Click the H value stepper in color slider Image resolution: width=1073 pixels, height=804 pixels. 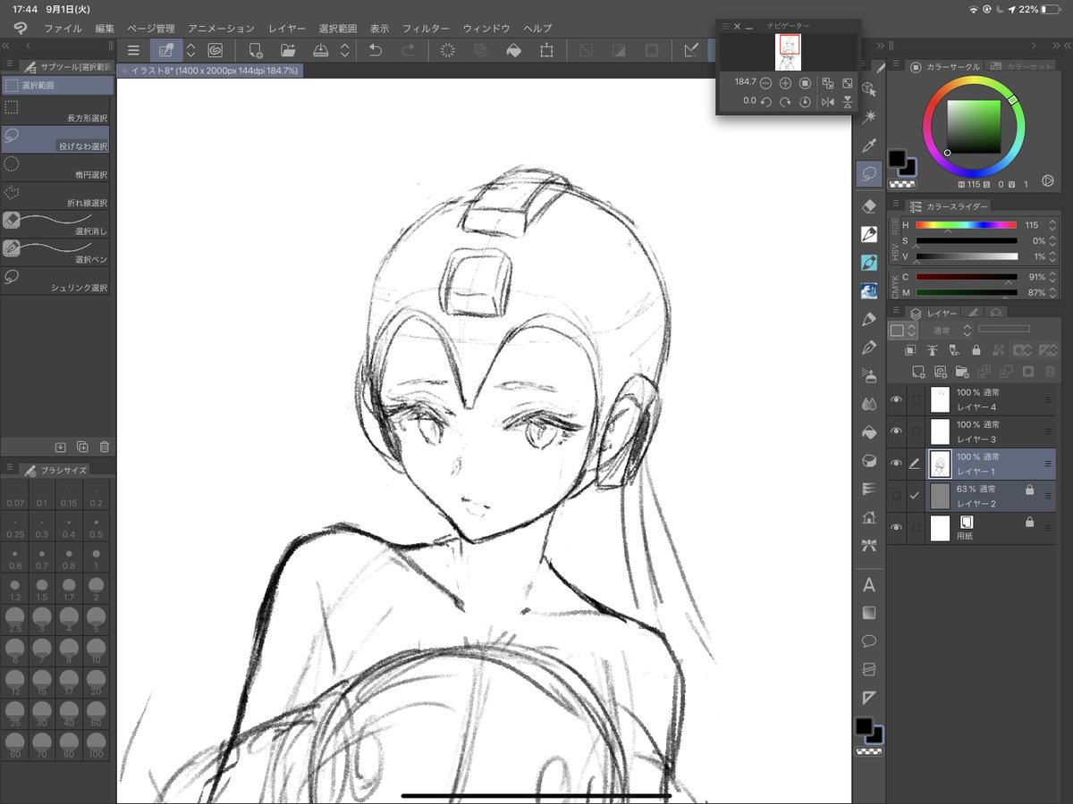point(1052,225)
